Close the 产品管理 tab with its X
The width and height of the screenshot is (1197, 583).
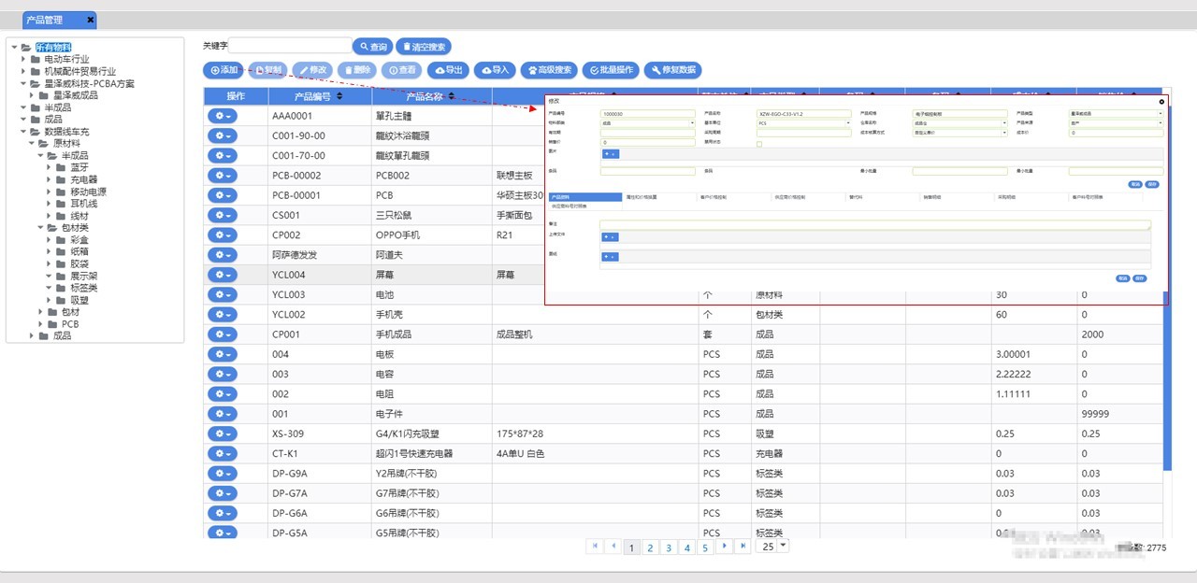click(x=90, y=20)
